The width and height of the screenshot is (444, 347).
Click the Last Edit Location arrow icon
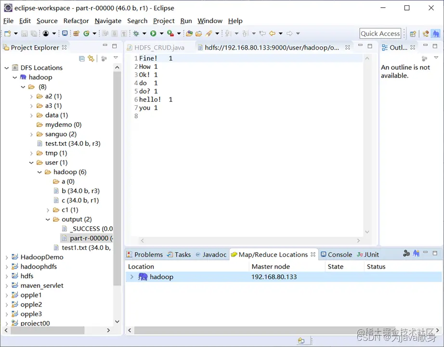pyautogui.click(x=262, y=33)
